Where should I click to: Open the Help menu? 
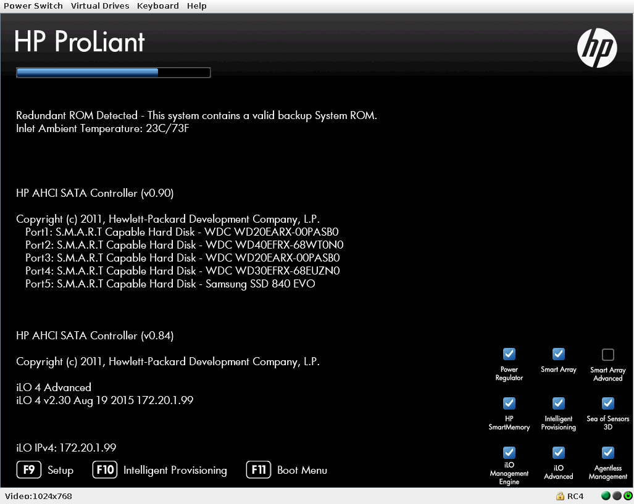coord(196,6)
